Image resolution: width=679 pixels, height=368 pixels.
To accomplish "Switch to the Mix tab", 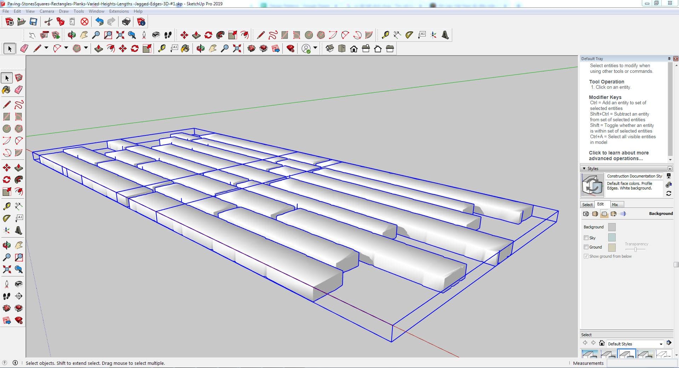I will click(x=615, y=205).
